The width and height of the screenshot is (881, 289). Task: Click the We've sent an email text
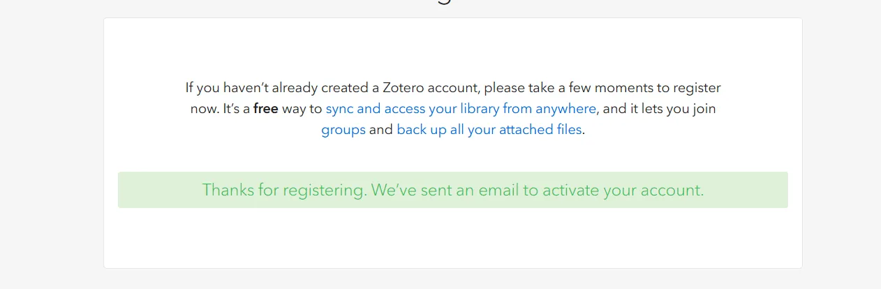point(433,190)
